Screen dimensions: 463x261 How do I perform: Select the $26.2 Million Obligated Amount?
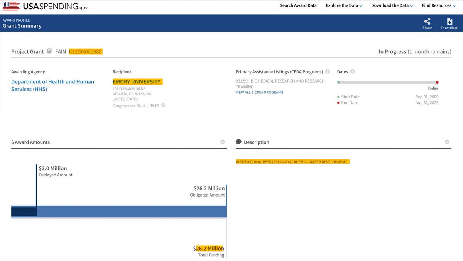click(x=209, y=188)
